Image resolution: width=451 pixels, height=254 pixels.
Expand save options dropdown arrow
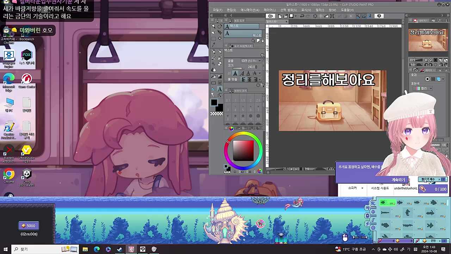click(296, 16)
